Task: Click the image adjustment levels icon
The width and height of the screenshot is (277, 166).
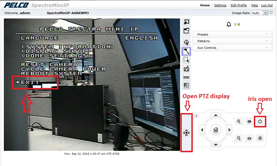Action: tap(186, 86)
